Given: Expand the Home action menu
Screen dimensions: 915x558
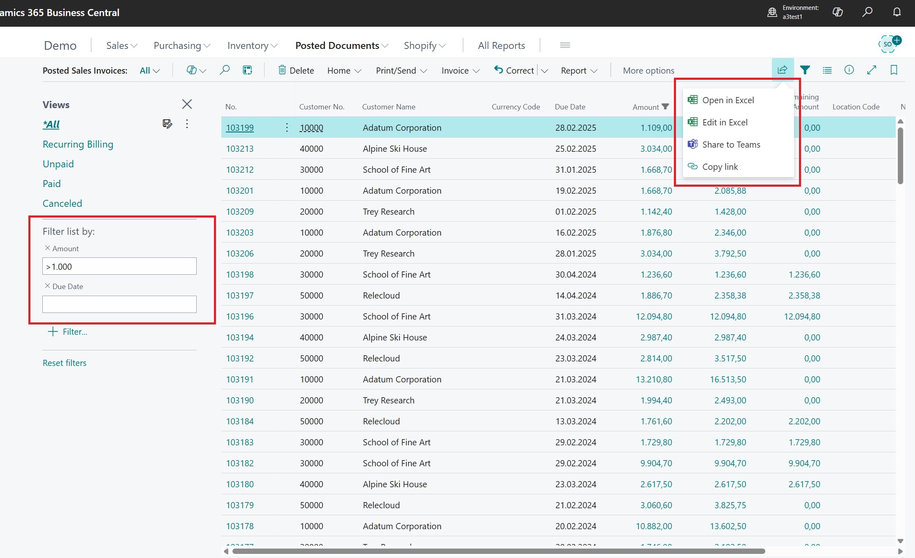Looking at the screenshot, I should click(x=344, y=70).
